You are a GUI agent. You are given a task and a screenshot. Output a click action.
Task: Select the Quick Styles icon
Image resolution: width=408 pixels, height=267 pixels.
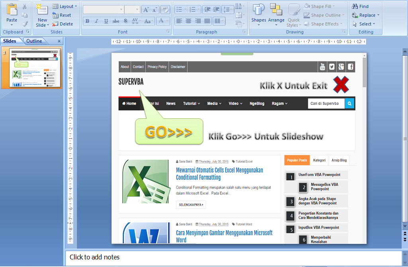[294, 15]
